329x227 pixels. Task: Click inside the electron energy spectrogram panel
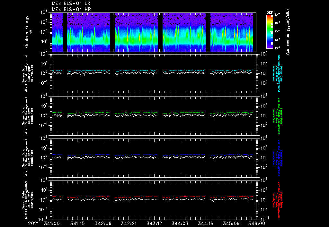pyautogui.click(x=154, y=32)
